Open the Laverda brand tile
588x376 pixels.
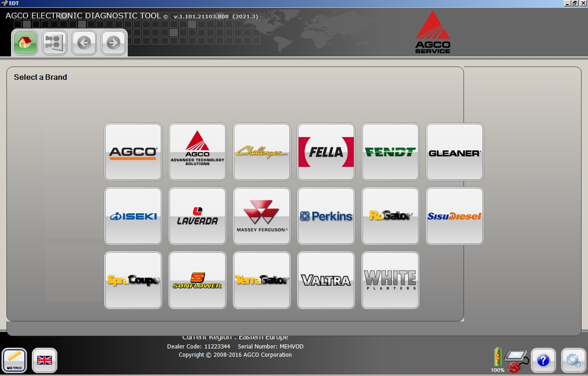[198, 216]
